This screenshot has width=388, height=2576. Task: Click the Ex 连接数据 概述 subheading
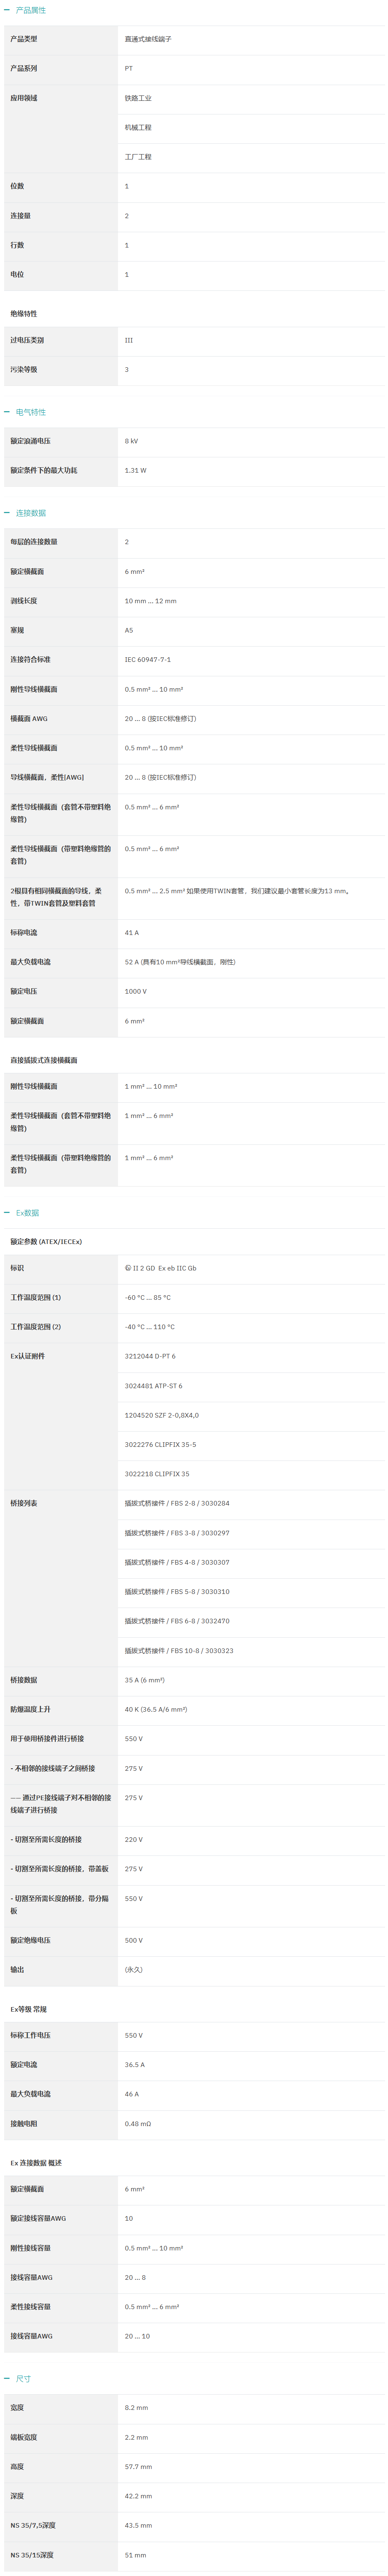(36, 2163)
